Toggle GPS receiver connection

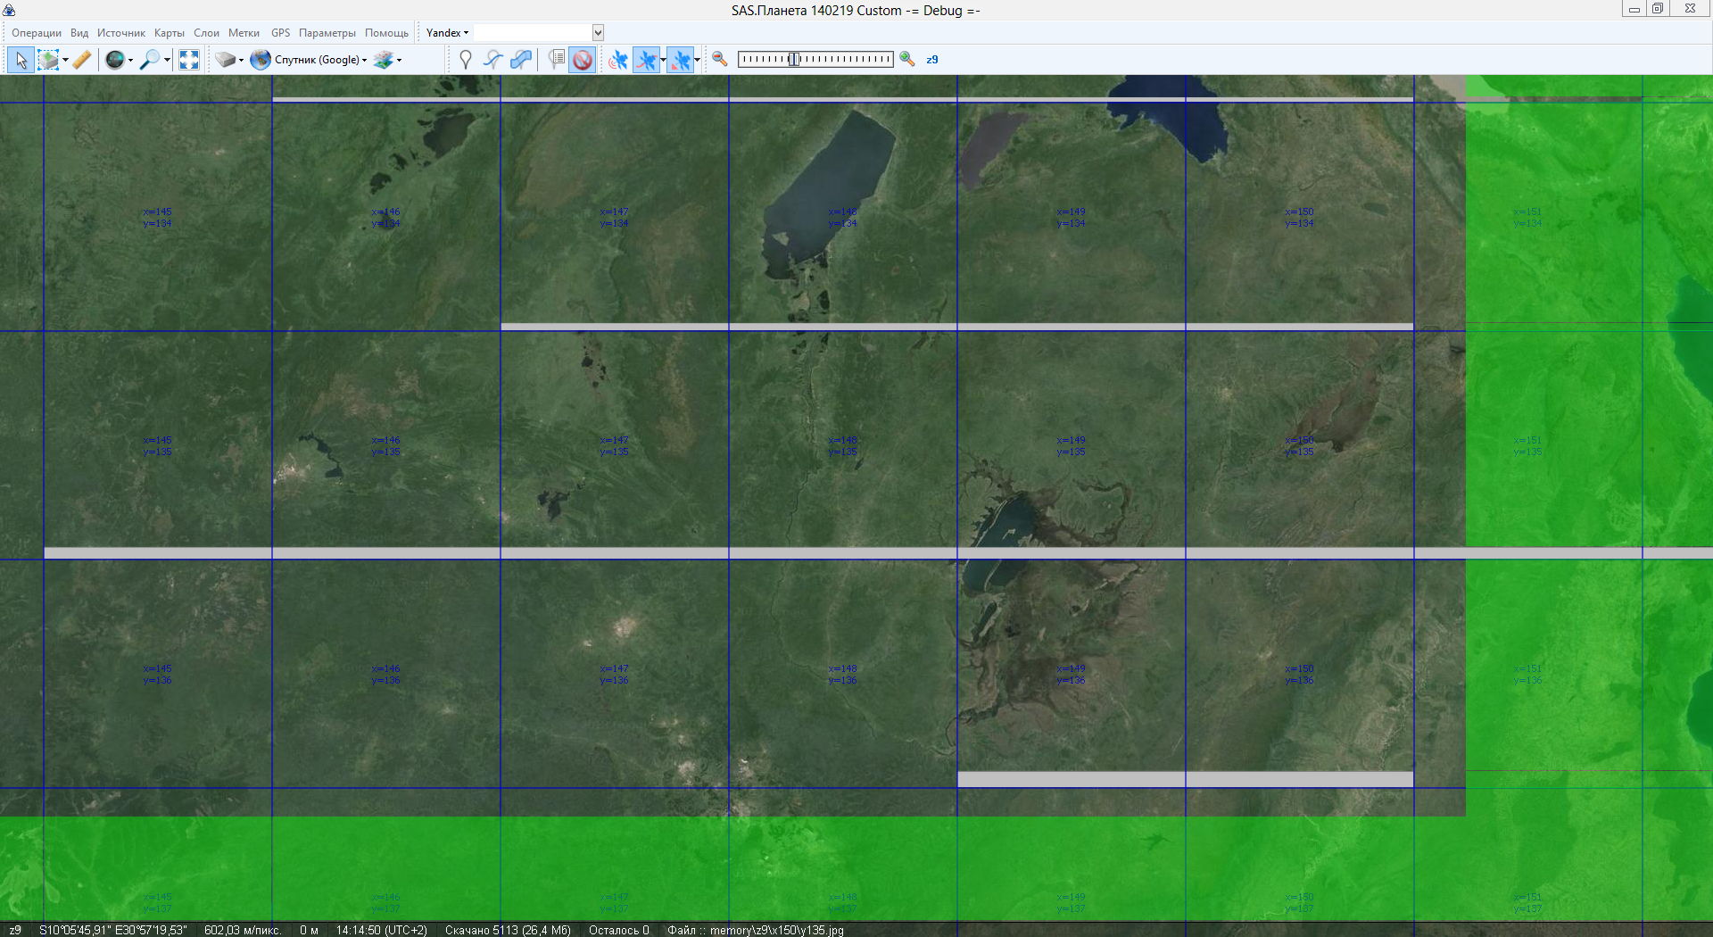point(617,60)
